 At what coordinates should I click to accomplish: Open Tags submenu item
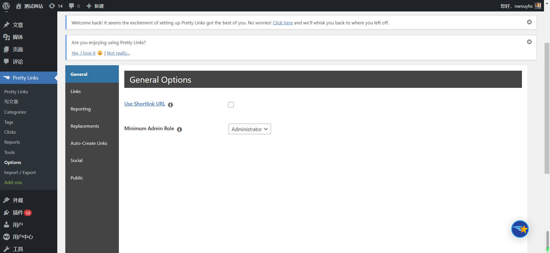point(9,122)
